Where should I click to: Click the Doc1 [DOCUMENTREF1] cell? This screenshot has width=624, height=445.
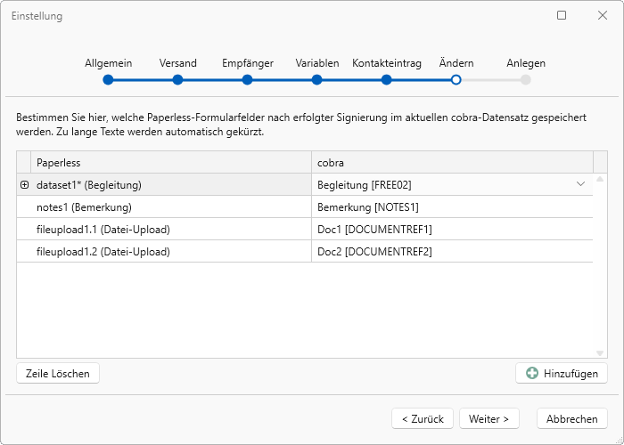452,230
